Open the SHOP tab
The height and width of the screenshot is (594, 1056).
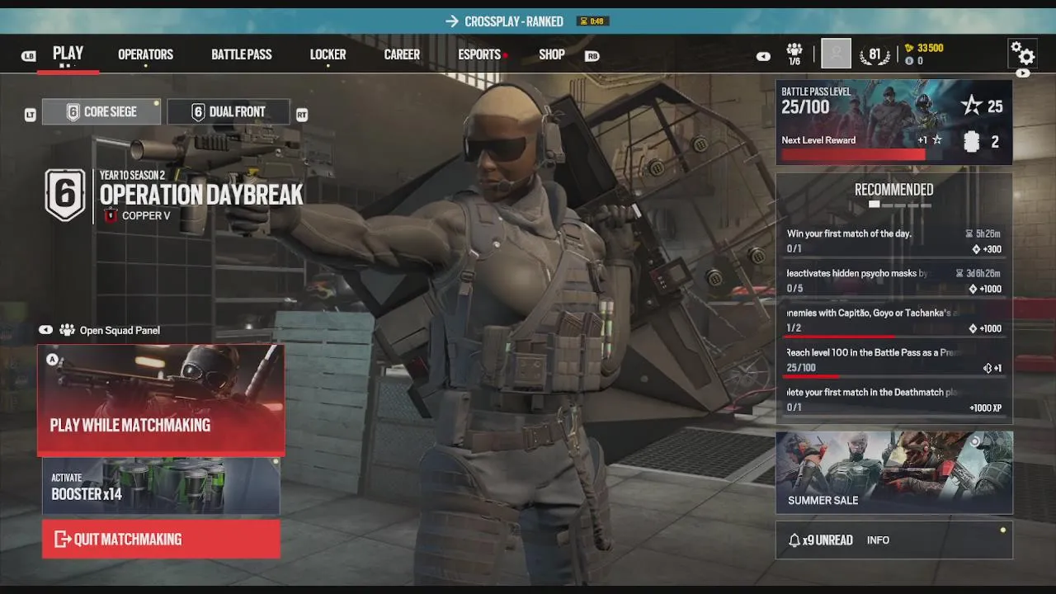coord(552,54)
